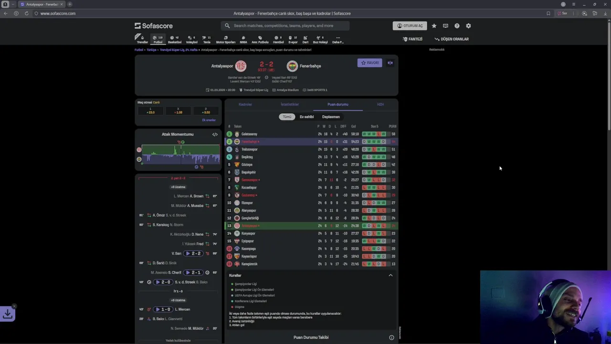This screenshot has height=344, width=611.
Task: Open the settings gear icon in header
Action: coord(468,26)
